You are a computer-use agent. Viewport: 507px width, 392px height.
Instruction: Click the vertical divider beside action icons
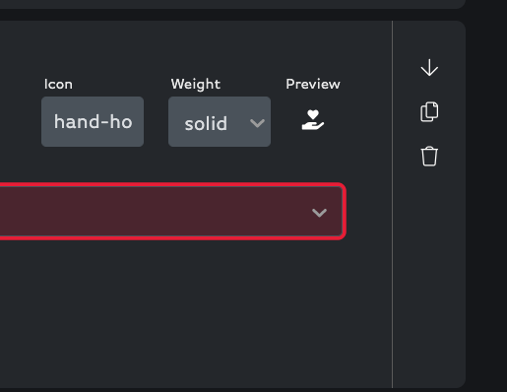392,204
